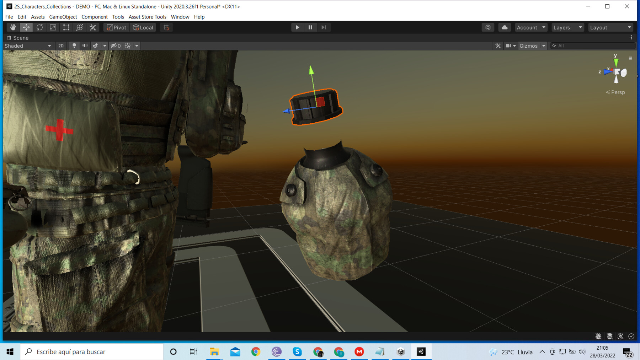
Task: Toggle 2D scene view mode
Action: [61, 46]
